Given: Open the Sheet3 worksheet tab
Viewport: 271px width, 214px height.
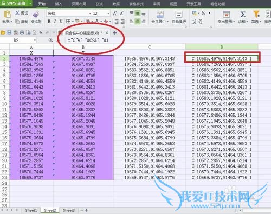Looking at the screenshot, I should 69,210.
